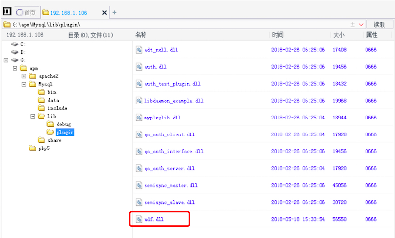Select file name auth_test_plugin.dll
395x238 pixels.
(x=173, y=84)
